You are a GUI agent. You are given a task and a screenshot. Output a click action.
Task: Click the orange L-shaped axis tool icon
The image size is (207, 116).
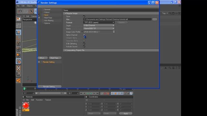(18, 38)
